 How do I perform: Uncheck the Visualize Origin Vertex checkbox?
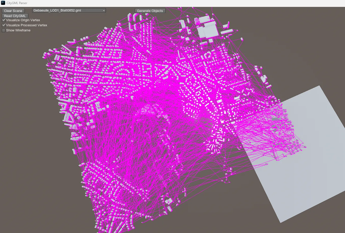pos(4,20)
